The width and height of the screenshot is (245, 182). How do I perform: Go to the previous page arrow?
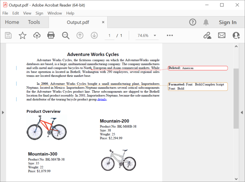click(x=80, y=35)
